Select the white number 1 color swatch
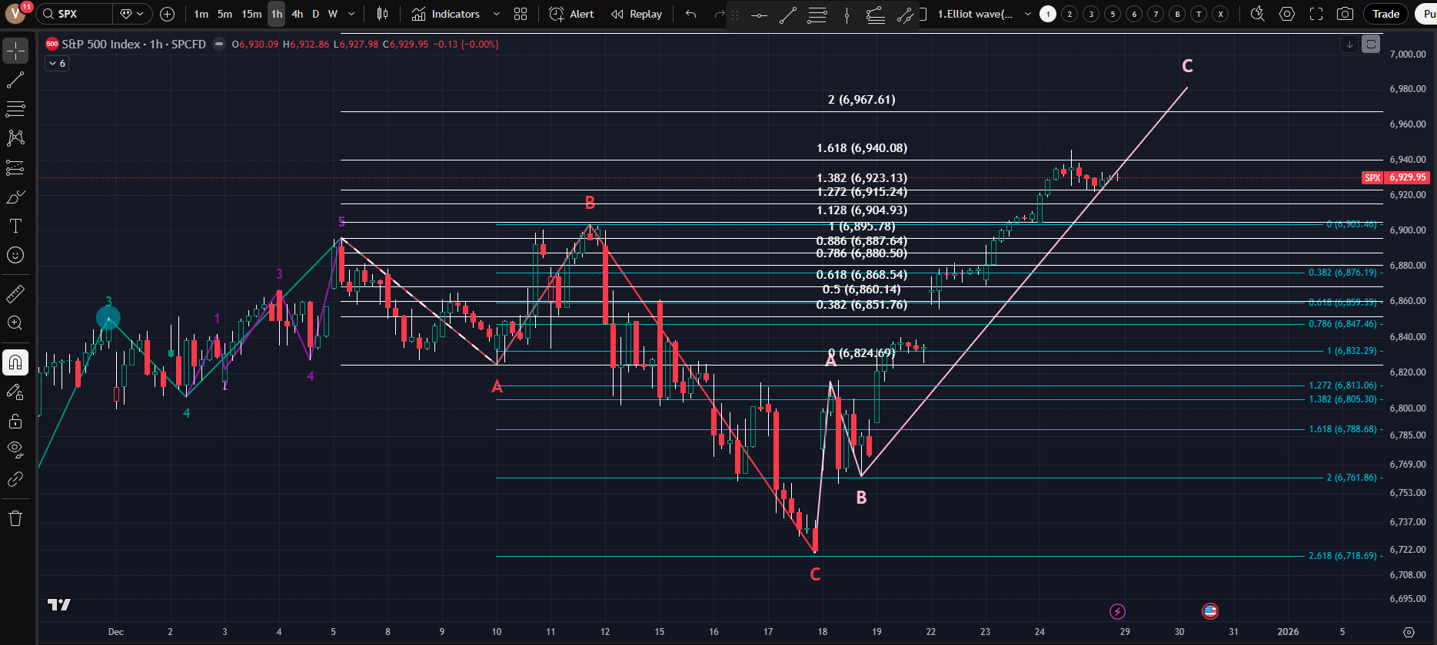The image size is (1437, 645). coord(1048,14)
